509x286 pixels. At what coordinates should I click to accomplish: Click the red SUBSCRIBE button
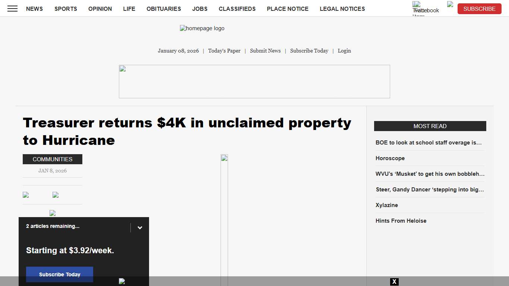pos(479,9)
